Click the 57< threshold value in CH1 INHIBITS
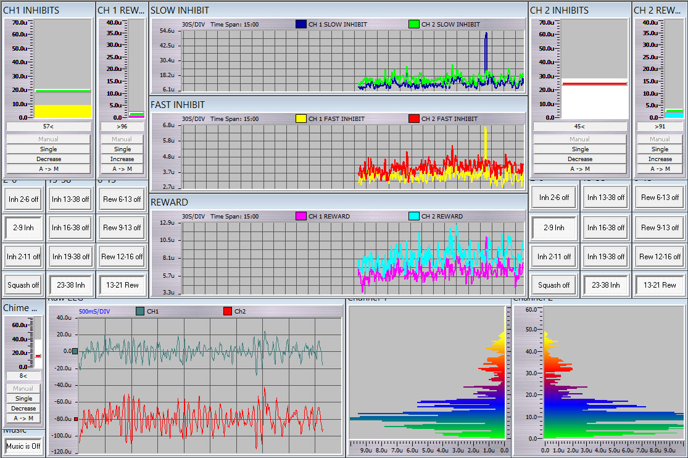Image resolution: width=688 pixels, height=458 pixels. [x=48, y=126]
